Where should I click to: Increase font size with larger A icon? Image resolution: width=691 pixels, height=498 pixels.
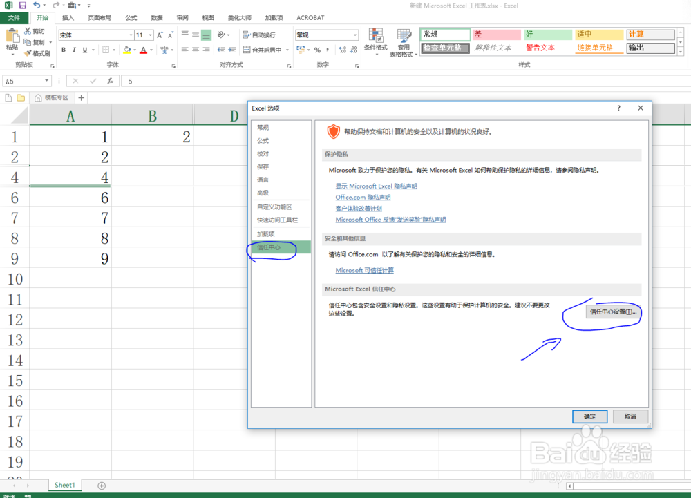click(160, 35)
